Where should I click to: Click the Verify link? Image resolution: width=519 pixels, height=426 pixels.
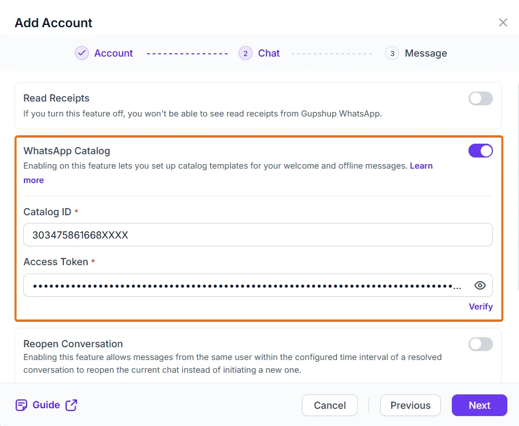481,307
